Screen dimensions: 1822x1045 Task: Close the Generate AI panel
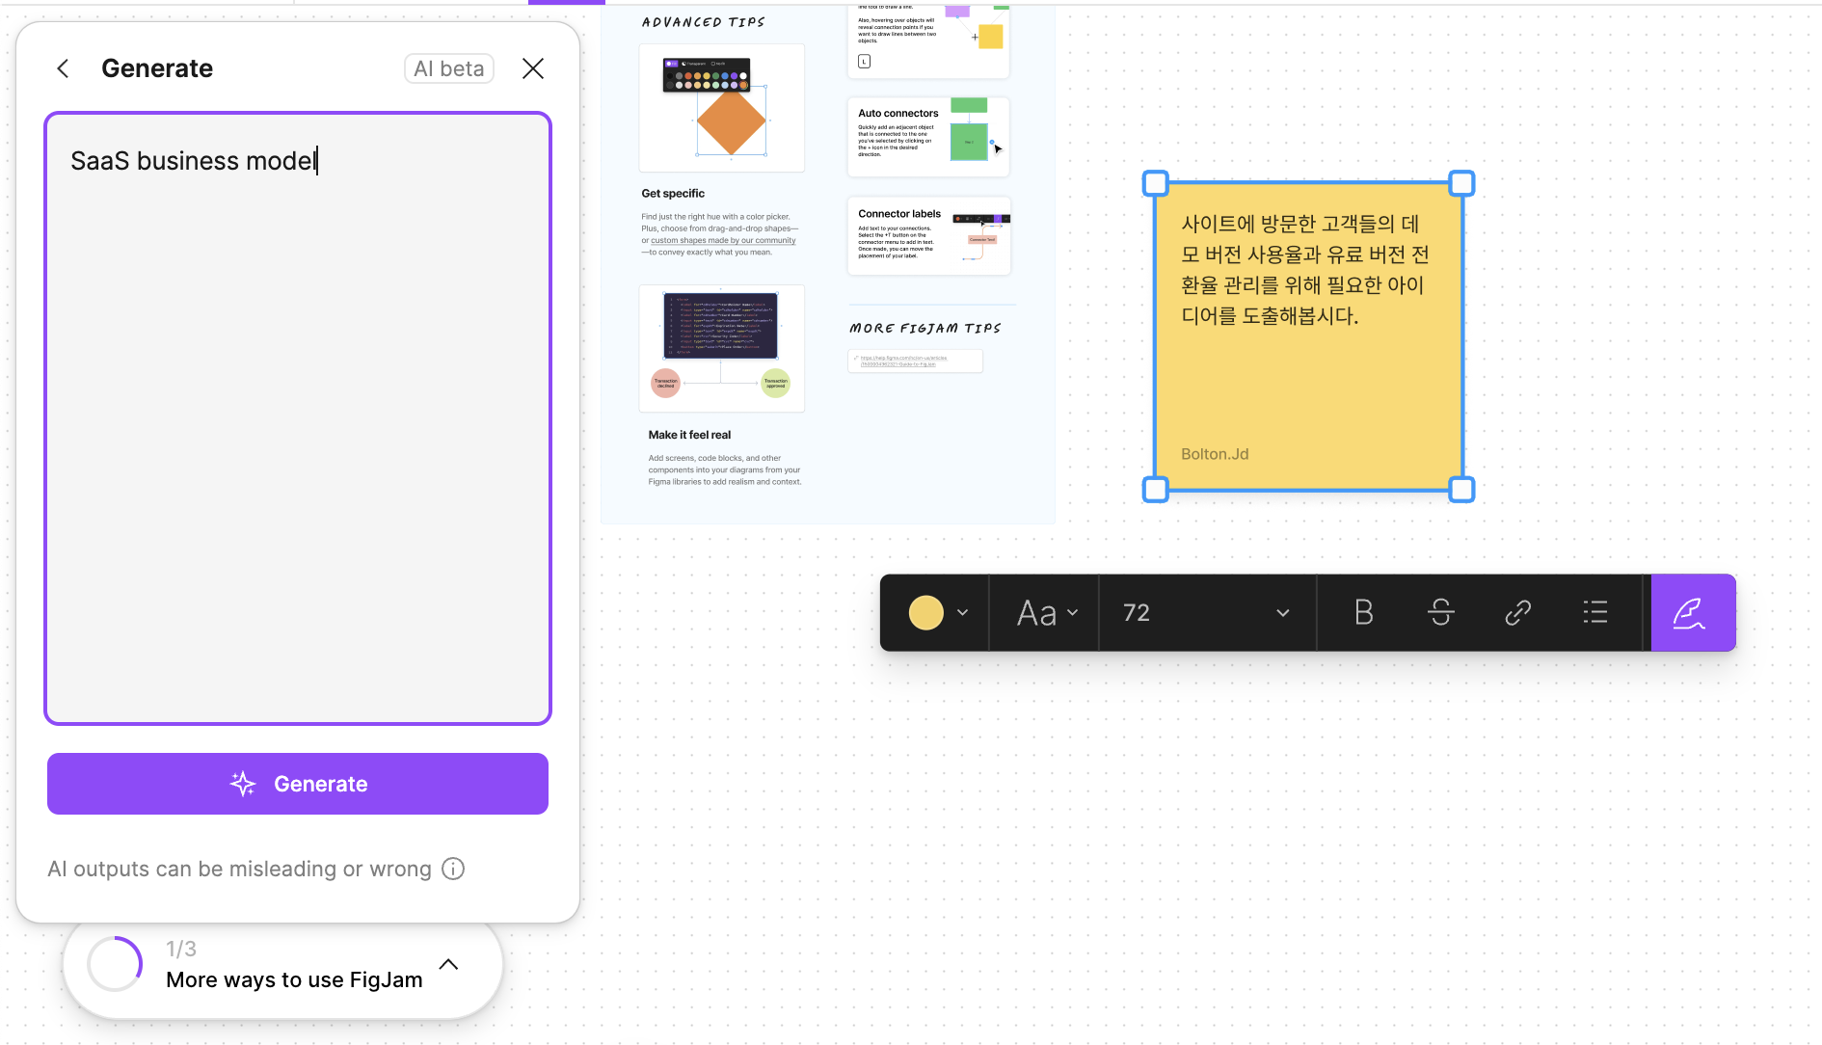click(533, 68)
